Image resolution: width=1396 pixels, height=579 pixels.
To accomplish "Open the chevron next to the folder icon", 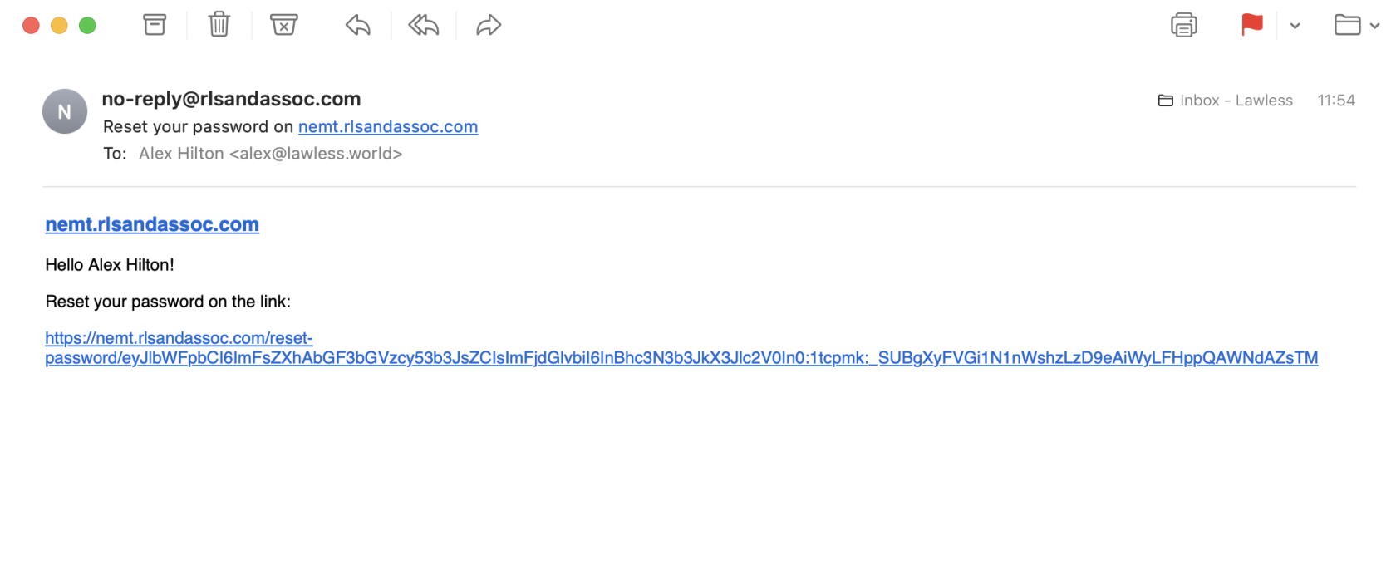I will 1377,27.
